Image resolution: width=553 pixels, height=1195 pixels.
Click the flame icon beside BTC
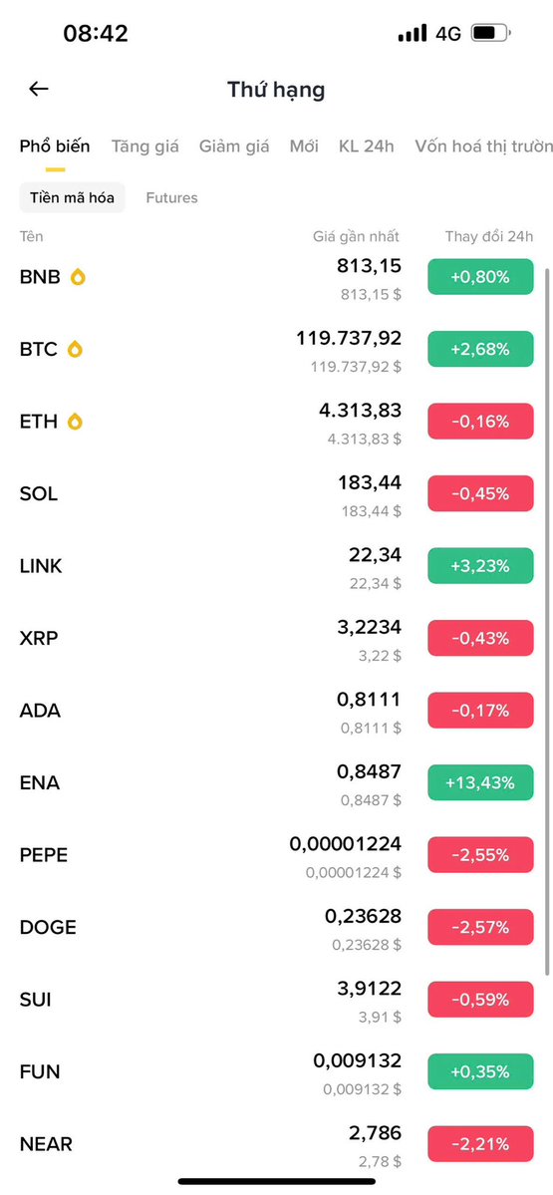pos(75,350)
